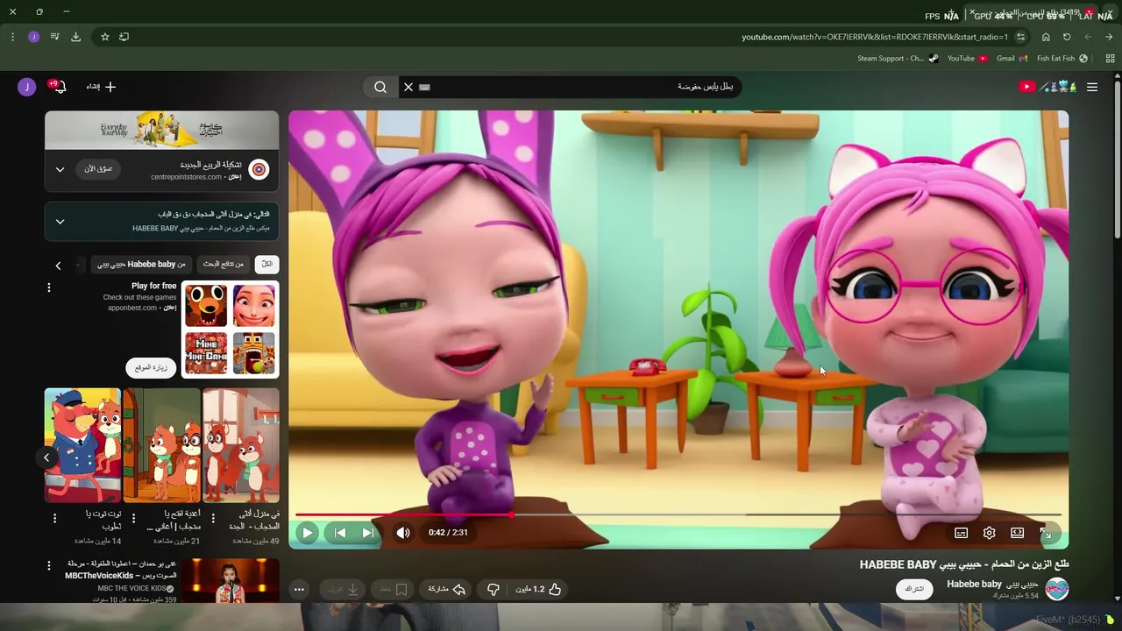This screenshot has width=1122, height=631.
Task: Like the video (1.2 مليون thumbs up)
Action: [538, 590]
